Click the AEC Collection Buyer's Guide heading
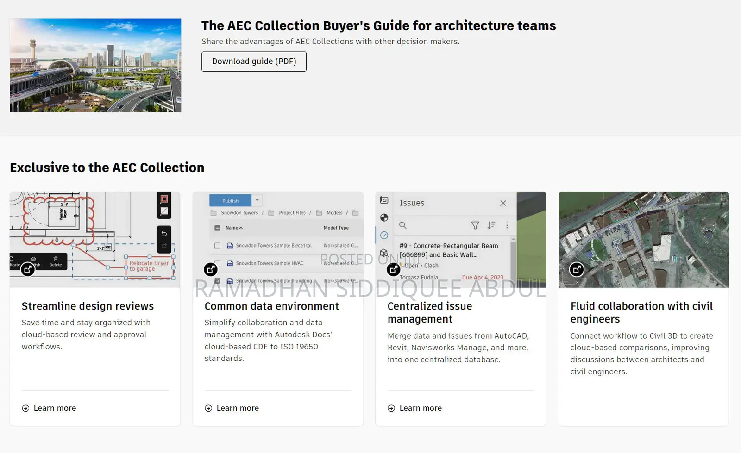The width and height of the screenshot is (741, 453). pos(378,25)
